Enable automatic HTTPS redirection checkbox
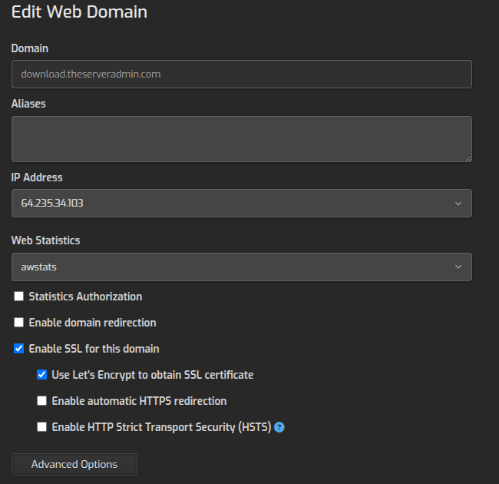This screenshot has width=499, height=484. [x=42, y=401]
